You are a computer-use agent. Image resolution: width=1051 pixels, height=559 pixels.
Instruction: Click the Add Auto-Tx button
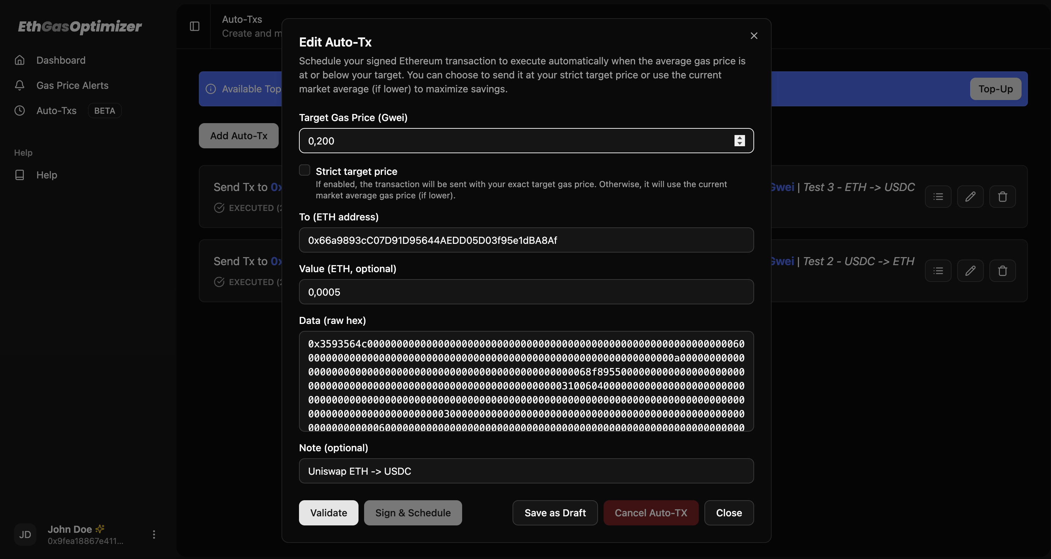tap(239, 135)
